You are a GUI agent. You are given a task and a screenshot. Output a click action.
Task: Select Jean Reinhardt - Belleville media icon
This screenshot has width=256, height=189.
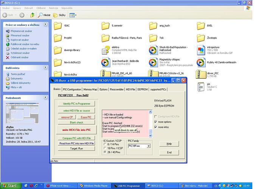pyautogui.click(x=105, y=62)
